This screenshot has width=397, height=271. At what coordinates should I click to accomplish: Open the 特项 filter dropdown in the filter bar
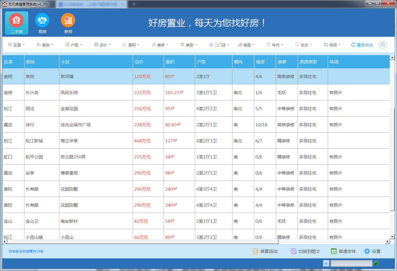332,45
